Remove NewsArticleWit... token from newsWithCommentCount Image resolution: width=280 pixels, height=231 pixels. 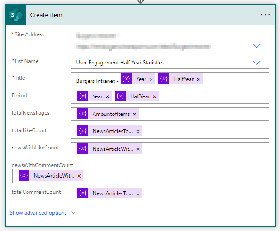(79, 176)
